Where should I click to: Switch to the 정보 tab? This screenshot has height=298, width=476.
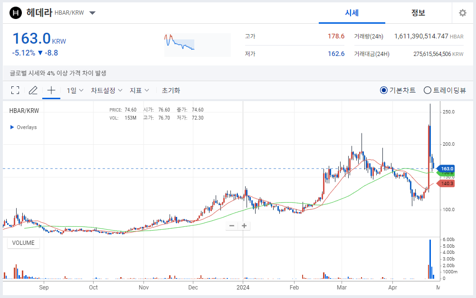418,13
